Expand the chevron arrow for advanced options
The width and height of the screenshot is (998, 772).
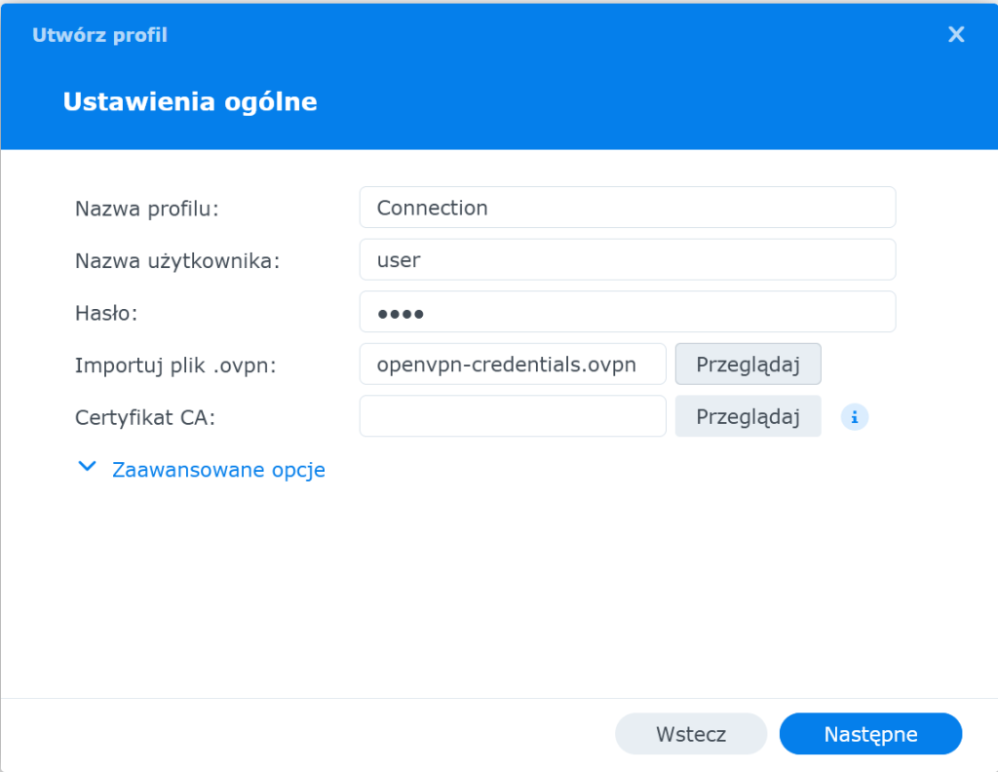(x=88, y=468)
